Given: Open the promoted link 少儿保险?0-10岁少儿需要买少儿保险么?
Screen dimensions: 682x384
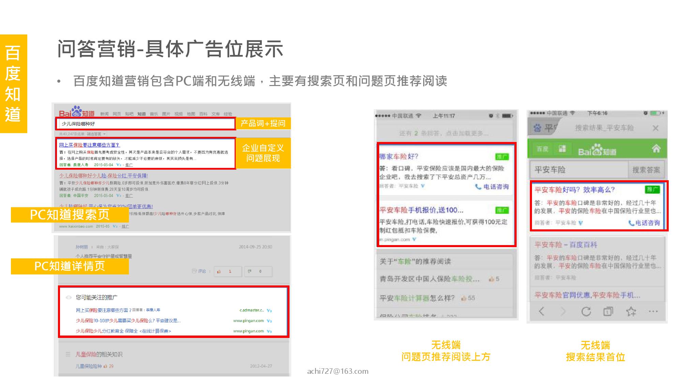Looking at the screenshot, I should pyautogui.click(x=128, y=321).
